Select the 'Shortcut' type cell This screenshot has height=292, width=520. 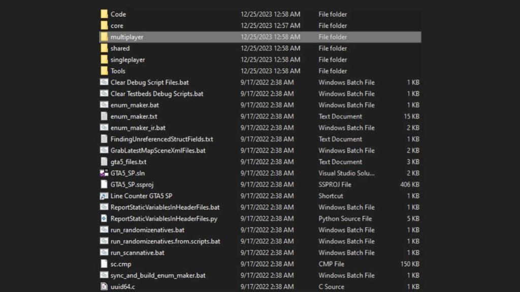coord(331,196)
